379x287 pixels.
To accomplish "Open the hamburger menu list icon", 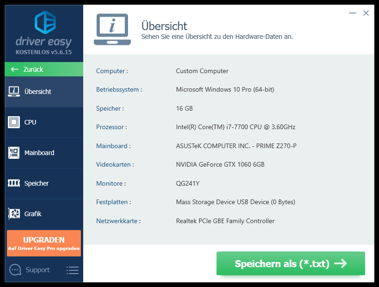I will 73,270.
